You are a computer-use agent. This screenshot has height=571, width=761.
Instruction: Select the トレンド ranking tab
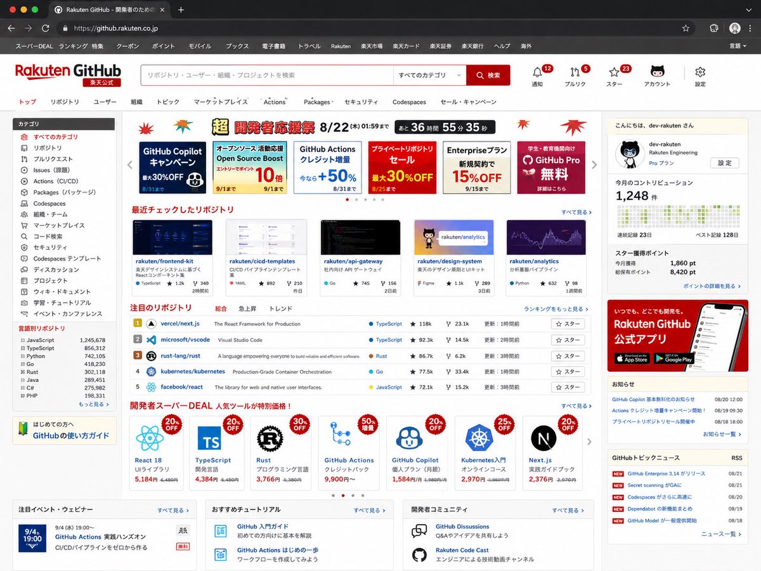pyautogui.click(x=281, y=309)
